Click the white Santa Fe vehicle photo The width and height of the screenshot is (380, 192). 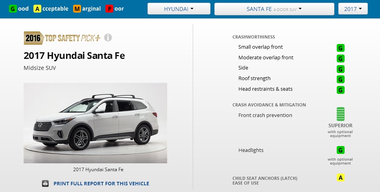(95, 123)
